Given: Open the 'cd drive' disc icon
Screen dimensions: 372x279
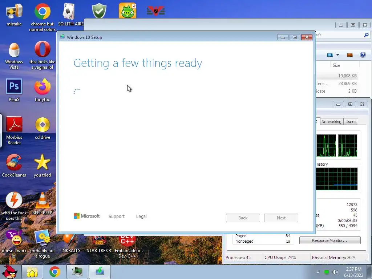Looking at the screenshot, I should [x=43, y=128].
